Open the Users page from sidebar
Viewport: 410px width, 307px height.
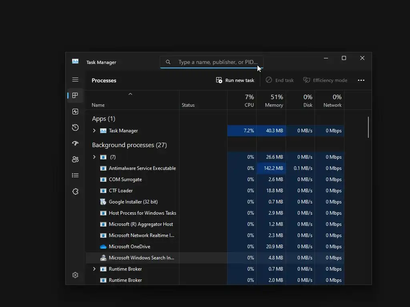[x=75, y=159]
